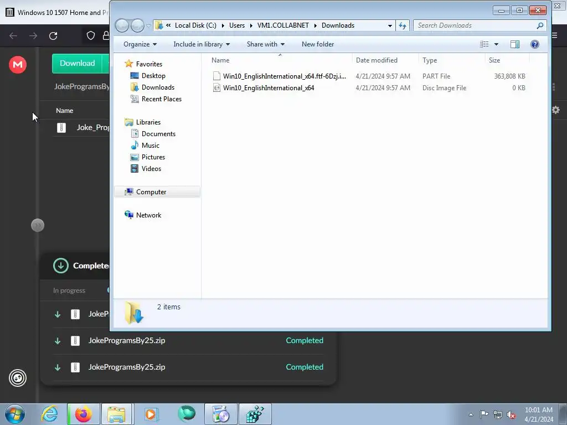The image size is (567, 425).
Task: Click Downloads breadcrumb segment
Action: click(x=338, y=25)
